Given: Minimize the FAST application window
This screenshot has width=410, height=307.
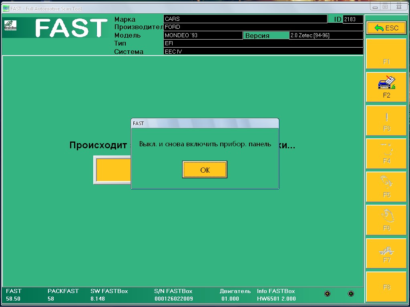Looking at the screenshot, I should 375,7.
